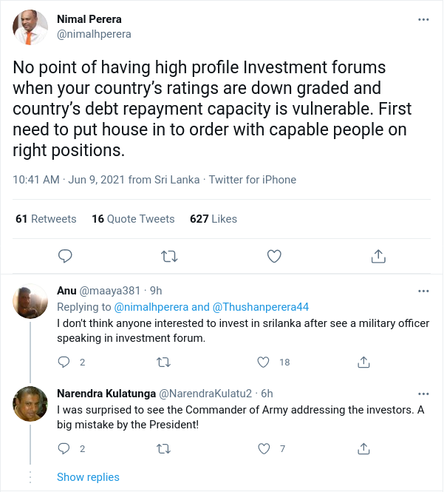The image size is (444, 492).
Task: Share Anu's reply
Action: [x=363, y=362]
